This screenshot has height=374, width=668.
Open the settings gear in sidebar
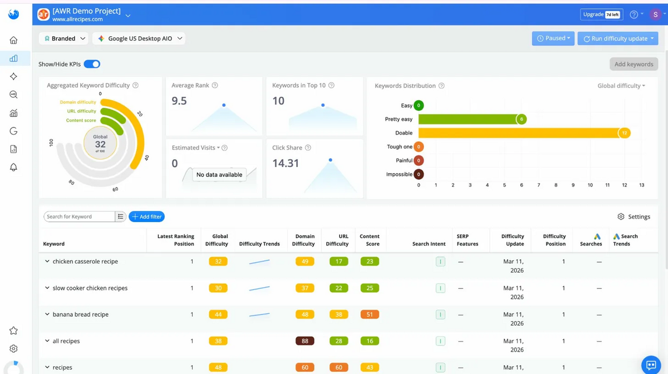13,348
